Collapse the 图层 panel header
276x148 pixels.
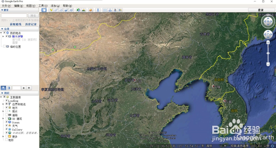[x=19, y=93]
